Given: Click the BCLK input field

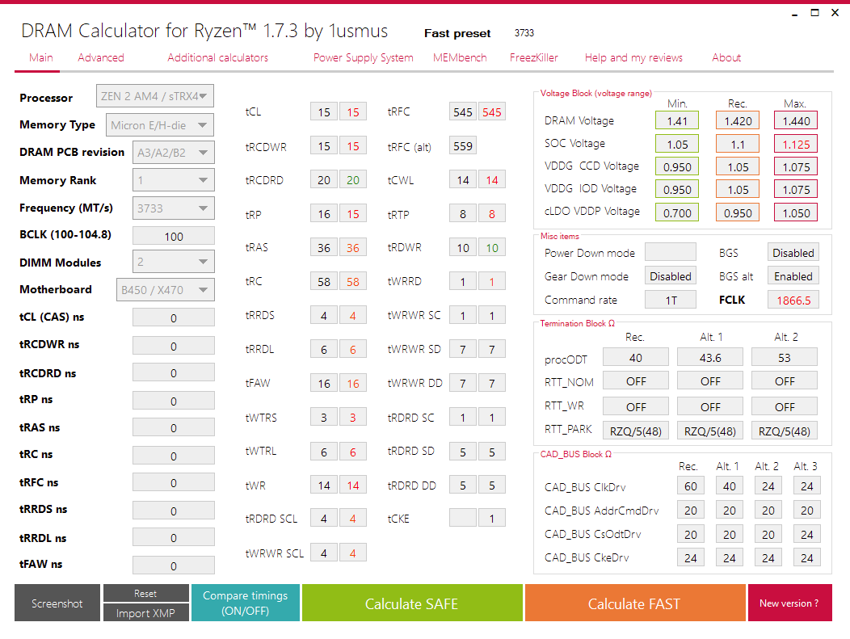Looking at the screenshot, I should click(174, 237).
